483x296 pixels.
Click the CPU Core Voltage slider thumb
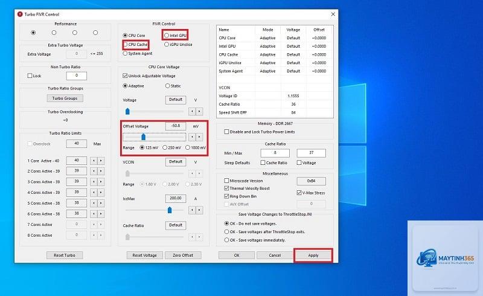click(x=127, y=111)
